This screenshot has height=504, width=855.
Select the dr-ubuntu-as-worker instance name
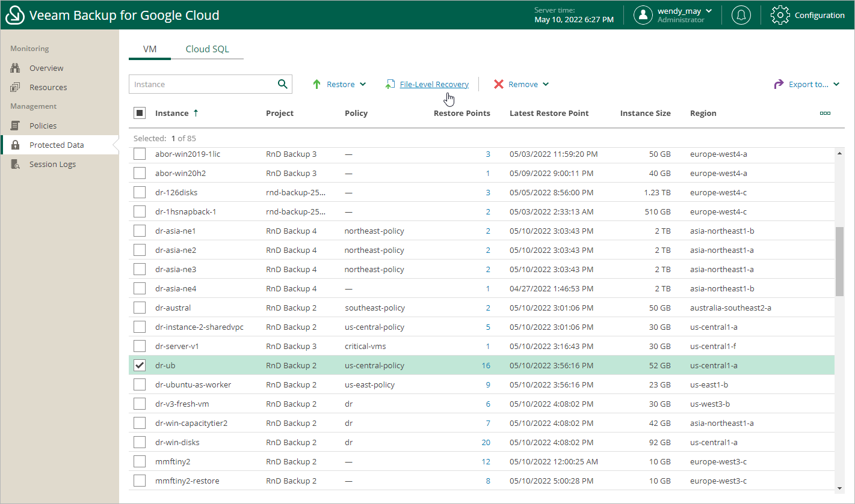(x=193, y=385)
